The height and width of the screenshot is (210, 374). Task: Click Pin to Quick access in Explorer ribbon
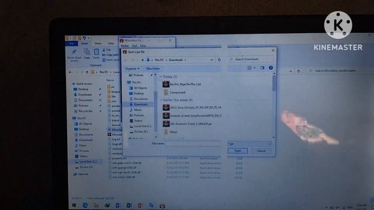(74, 55)
